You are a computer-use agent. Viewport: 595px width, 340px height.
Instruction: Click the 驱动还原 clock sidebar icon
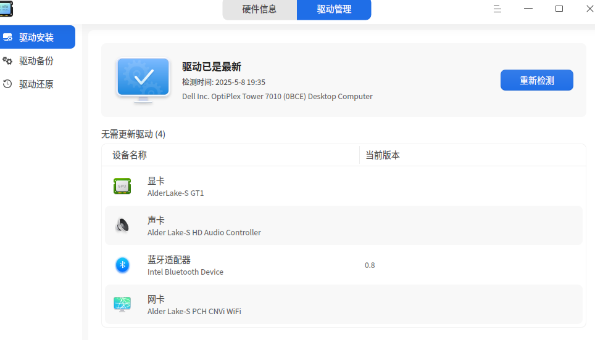[7, 84]
